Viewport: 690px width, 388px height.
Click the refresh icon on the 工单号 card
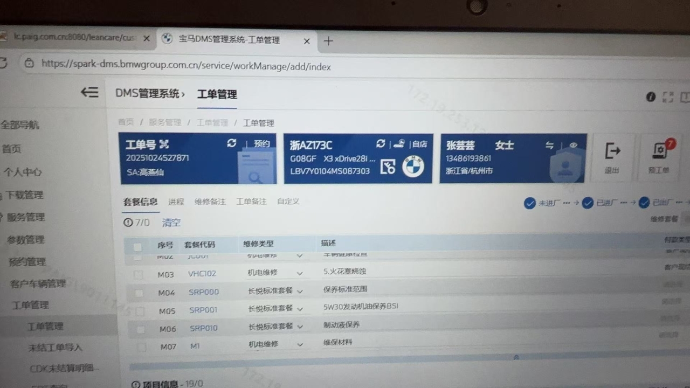point(232,143)
